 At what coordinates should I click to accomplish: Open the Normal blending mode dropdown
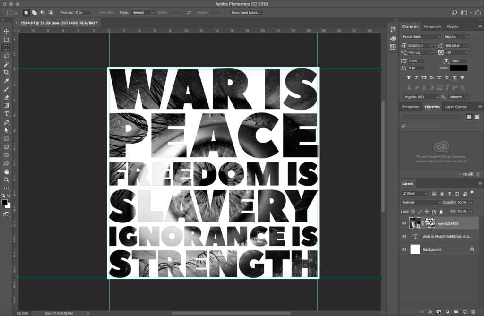(x=421, y=202)
